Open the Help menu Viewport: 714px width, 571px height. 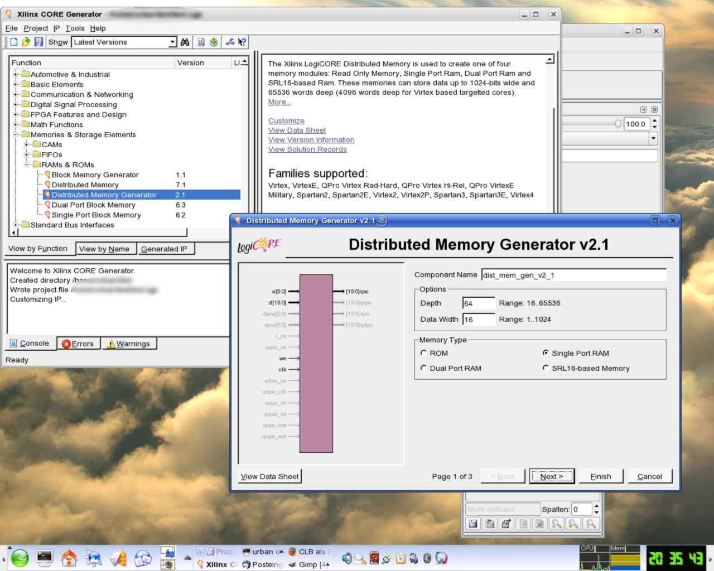tap(98, 28)
